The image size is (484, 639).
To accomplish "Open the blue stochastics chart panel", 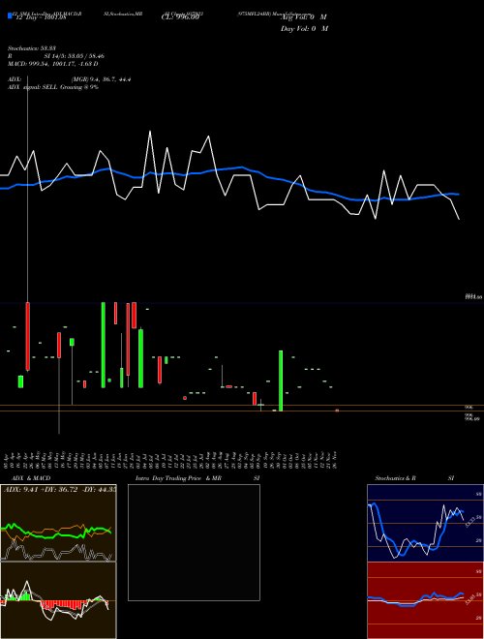I will [425, 523].
